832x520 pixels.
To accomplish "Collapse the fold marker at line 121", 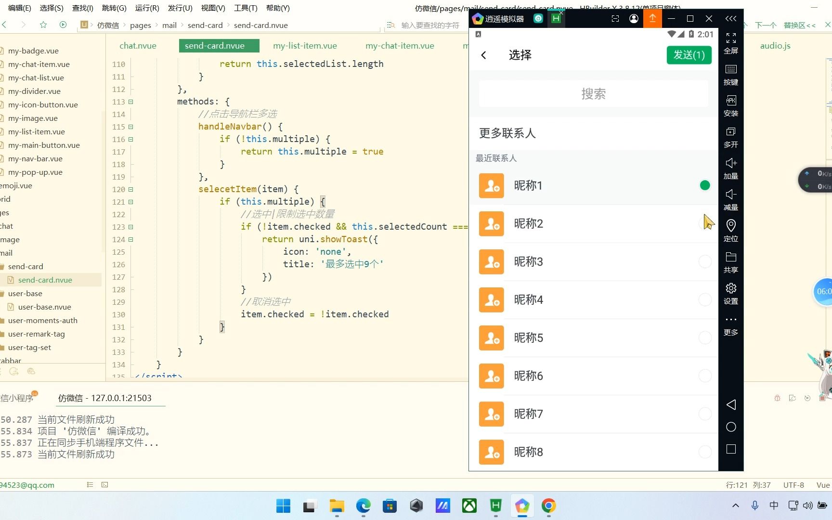I will point(130,202).
